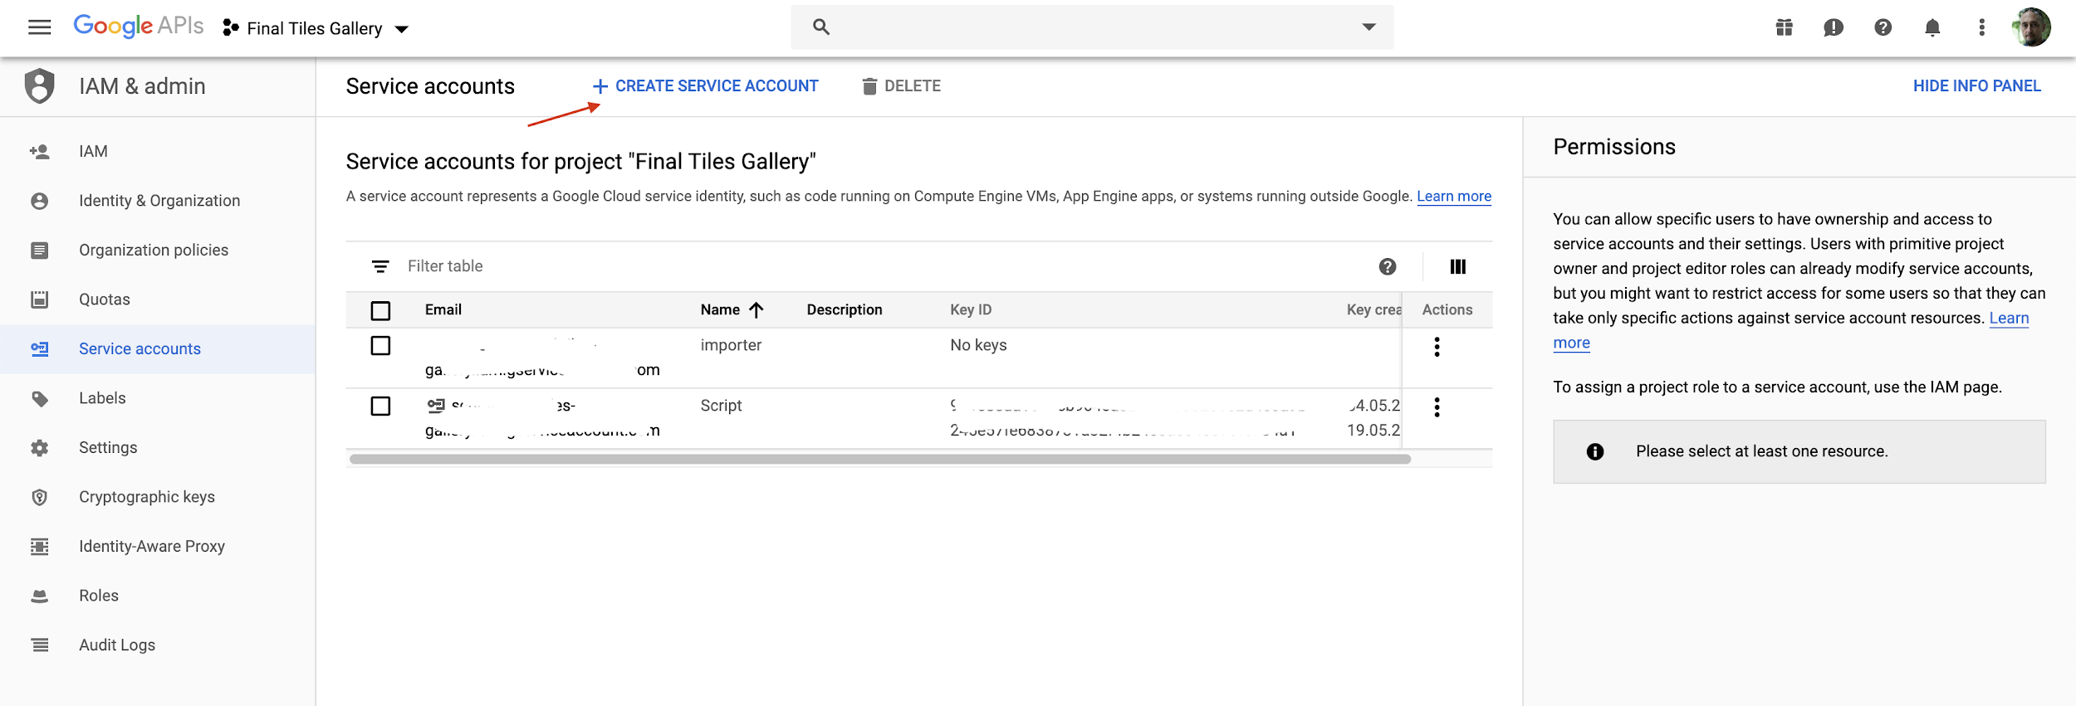The height and width of the screenshot is (706, 2076).
Task: Open the help question mark icon
Action: coord(1883,27)
